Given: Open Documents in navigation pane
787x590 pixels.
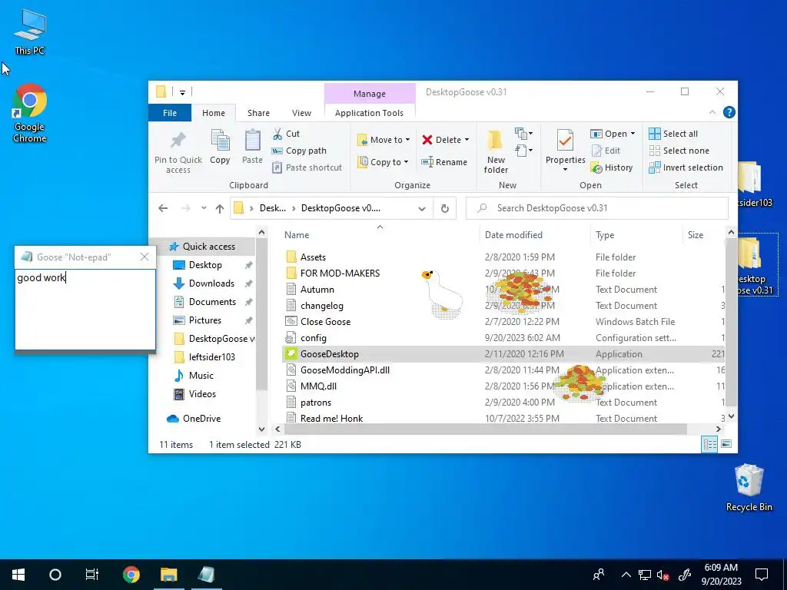Looking at the screenshot, I should click(x=212, y=302).
